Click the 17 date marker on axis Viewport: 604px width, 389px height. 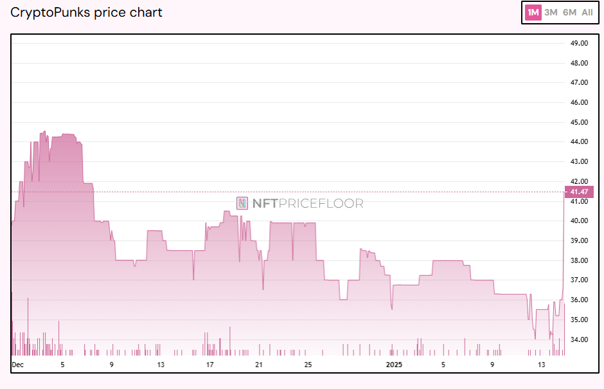coord(209,365)
